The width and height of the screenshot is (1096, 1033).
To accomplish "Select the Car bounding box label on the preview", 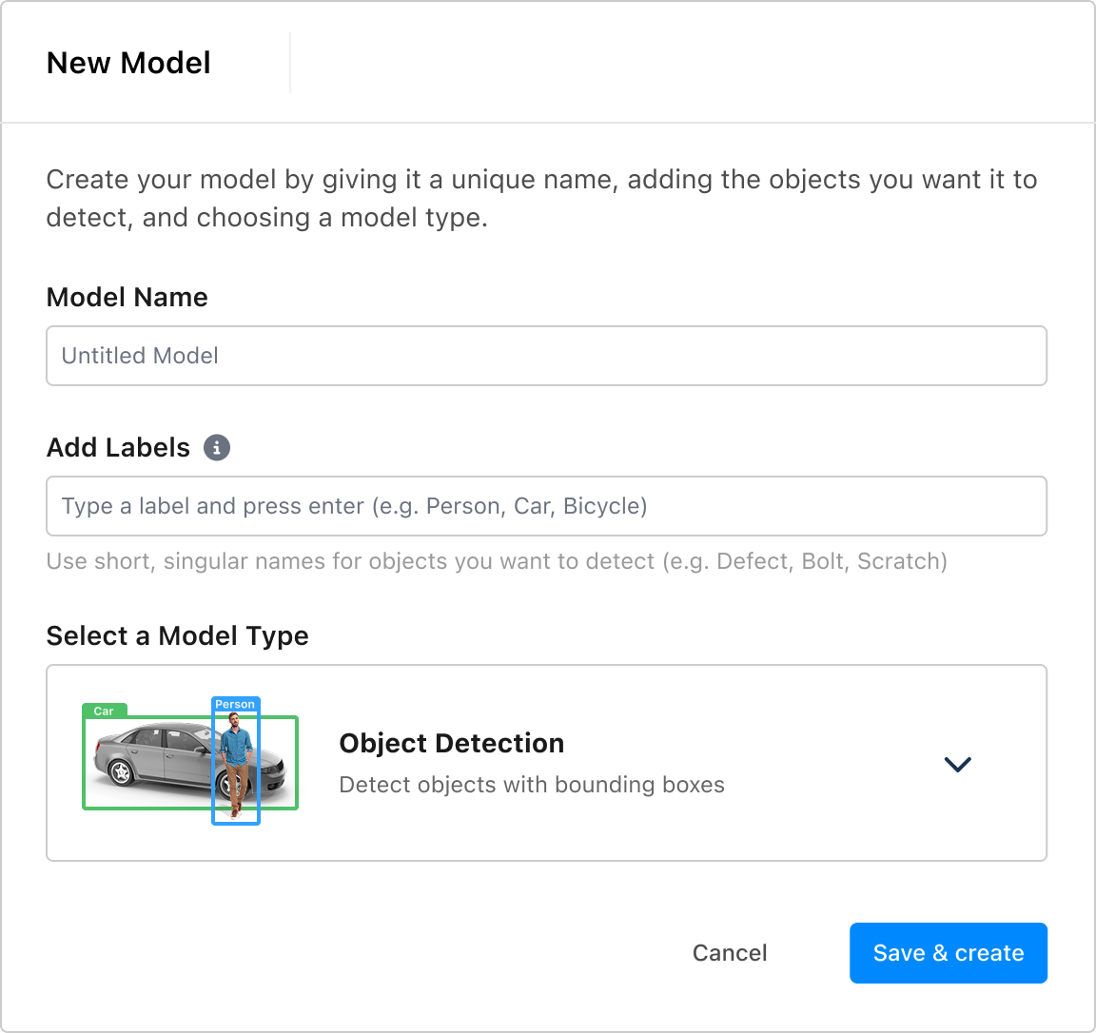I will pyautogui.click(x=104, y=711).
